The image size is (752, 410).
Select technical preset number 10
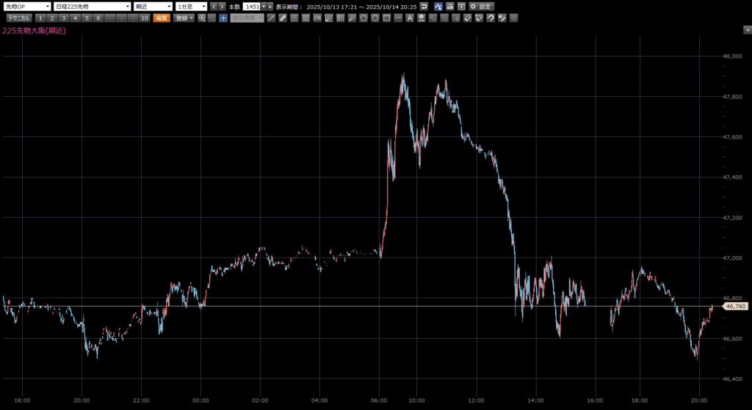(144, 18)
